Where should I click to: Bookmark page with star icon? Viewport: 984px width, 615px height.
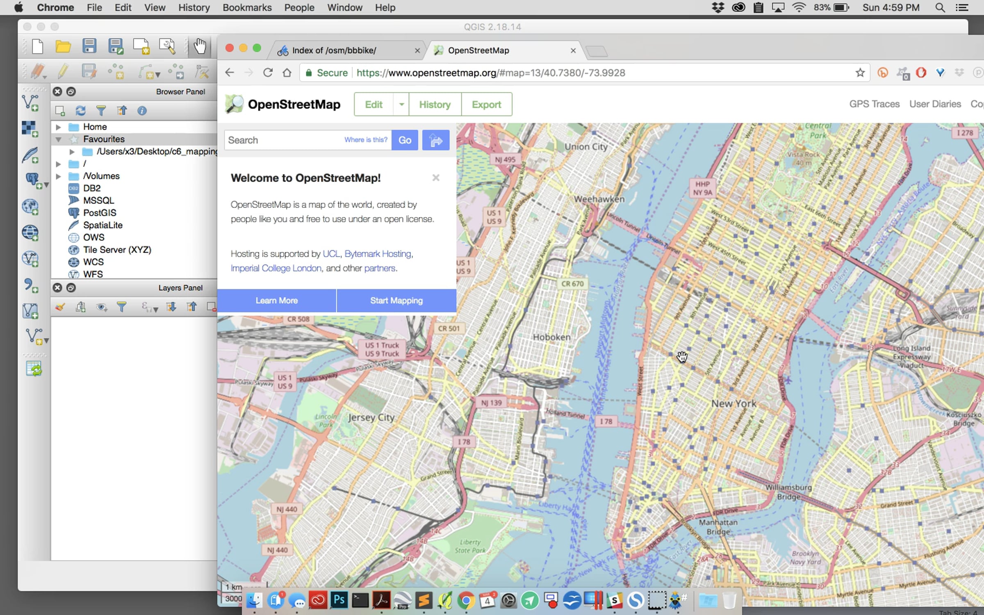[860, 73]
